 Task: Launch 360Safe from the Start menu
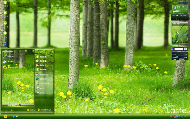point(10,67)
